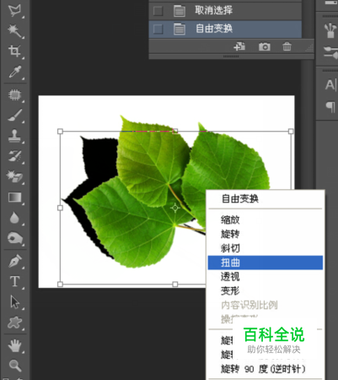The height and width of the screenshot is (380, 338).
Task: Select the Gradient tool
Action: pos(14,198)
